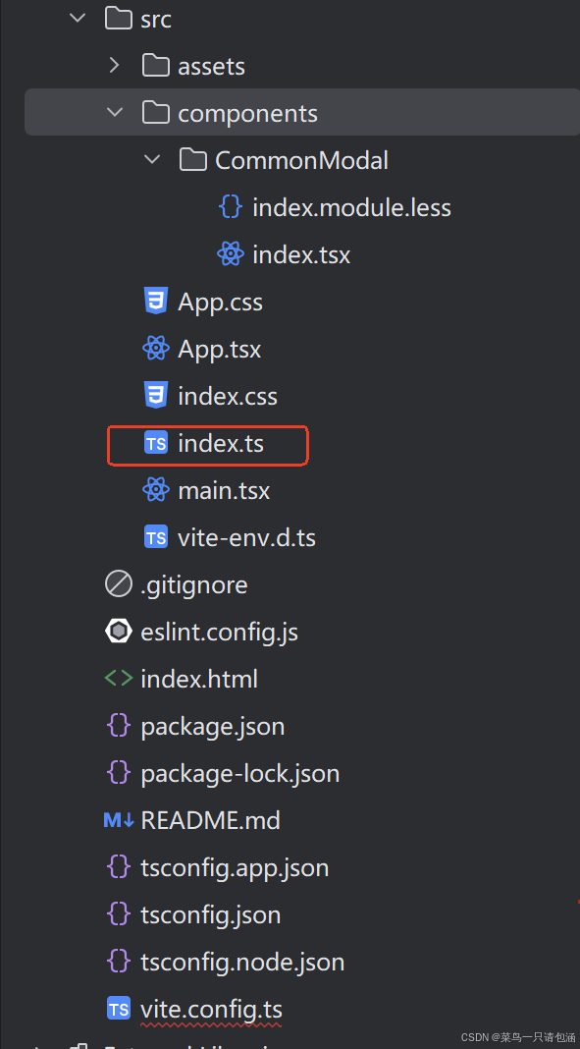Open the vite.config.ts file
The image size is (580, 1049).
(x=211, y=1010)
